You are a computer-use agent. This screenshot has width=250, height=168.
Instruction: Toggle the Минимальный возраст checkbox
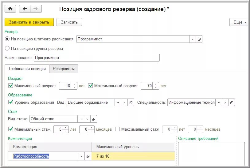tap(10, 86)
